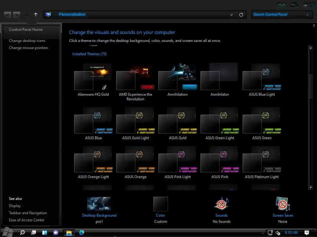The image size is (317, 237).
Task: Click Personalization in the address bar
Action: 72,14
